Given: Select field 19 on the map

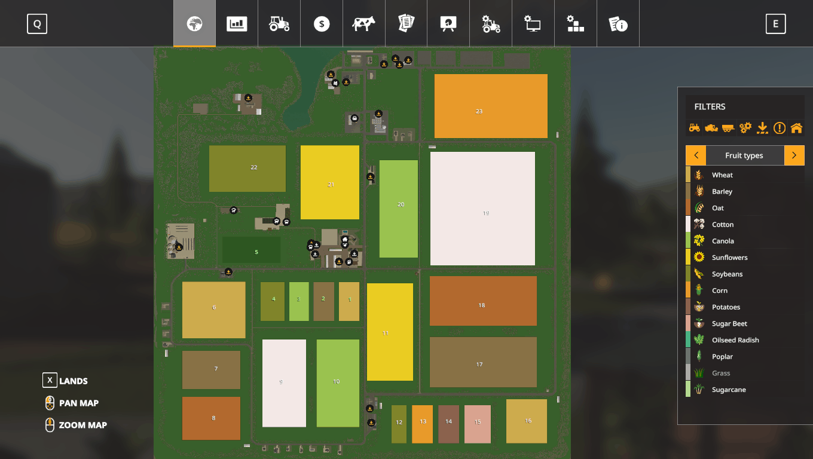Looking at the screenshot, I should 483,209.
